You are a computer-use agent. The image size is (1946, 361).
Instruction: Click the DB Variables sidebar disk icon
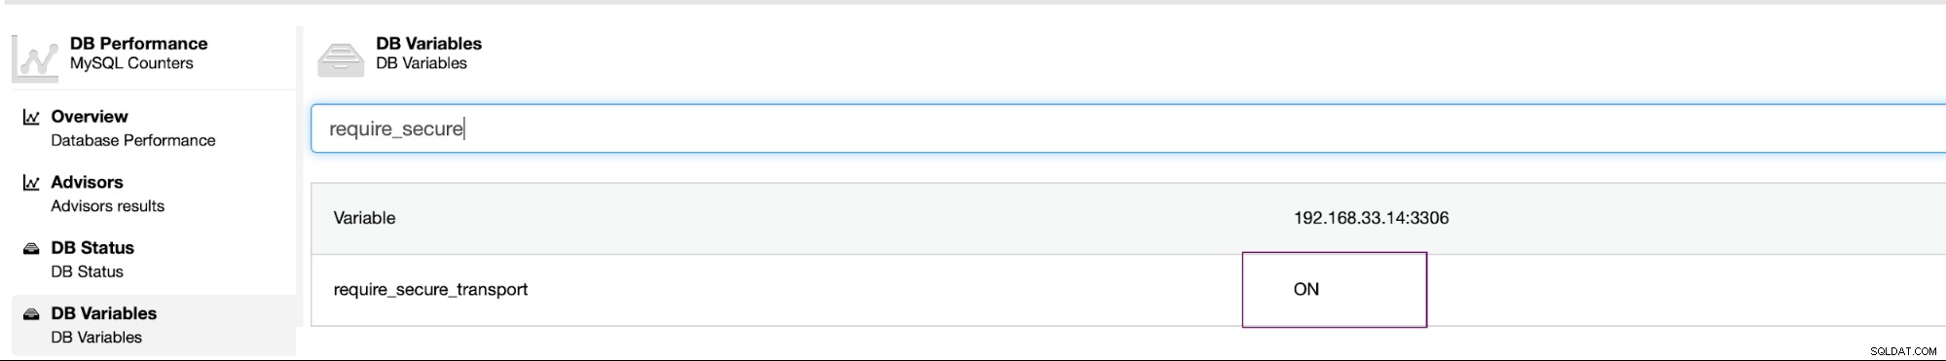(31, 313)
